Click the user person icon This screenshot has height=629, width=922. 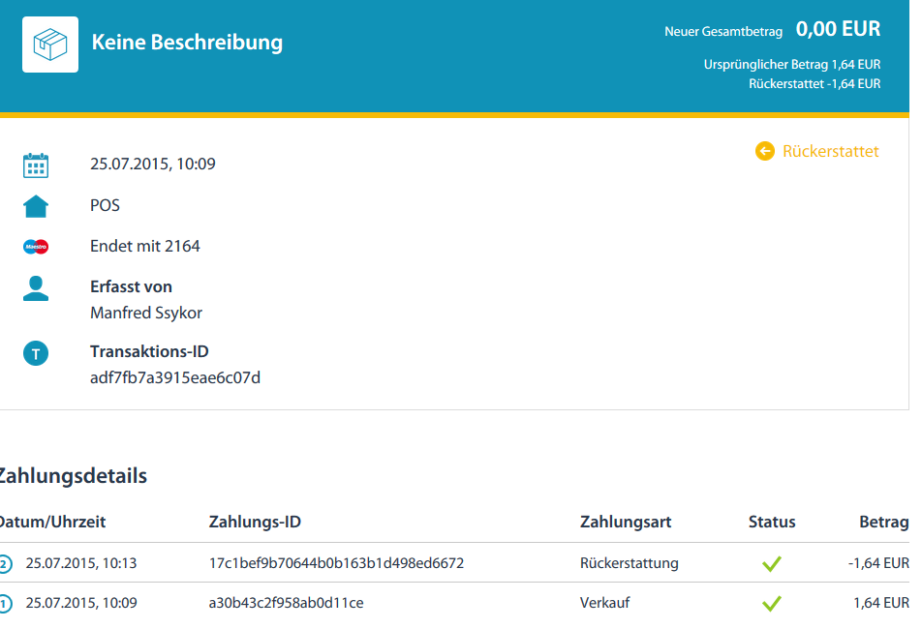(36, 288)
